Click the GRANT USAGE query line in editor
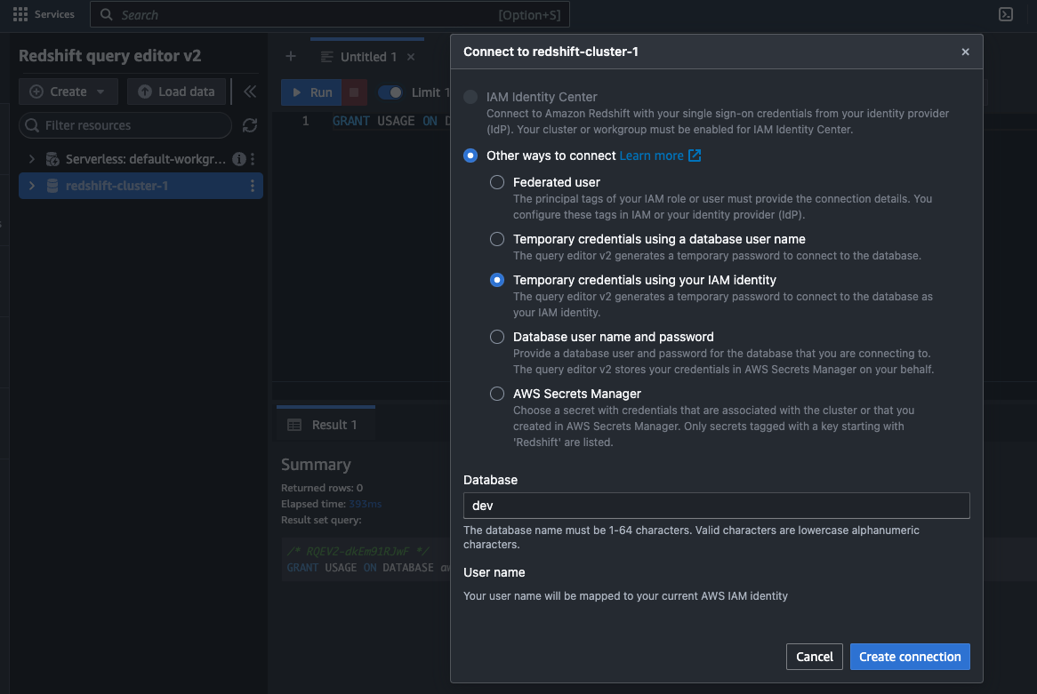This screenshot has width=1037, height=694. (x=390, y=121)
